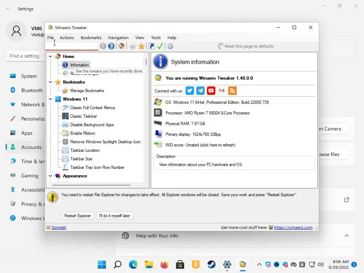Click the RAM module icon
364x273 pixels.
pyautogui.click(x=158, y=123)
